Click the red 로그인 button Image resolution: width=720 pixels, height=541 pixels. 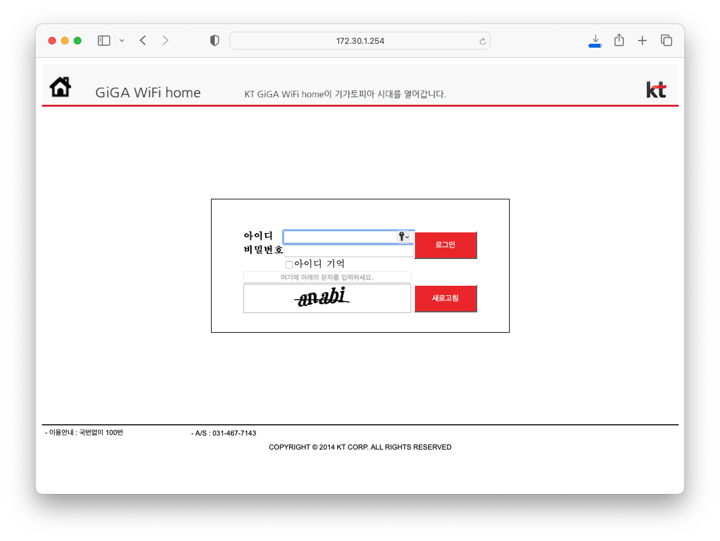click(x=445, y=245)
